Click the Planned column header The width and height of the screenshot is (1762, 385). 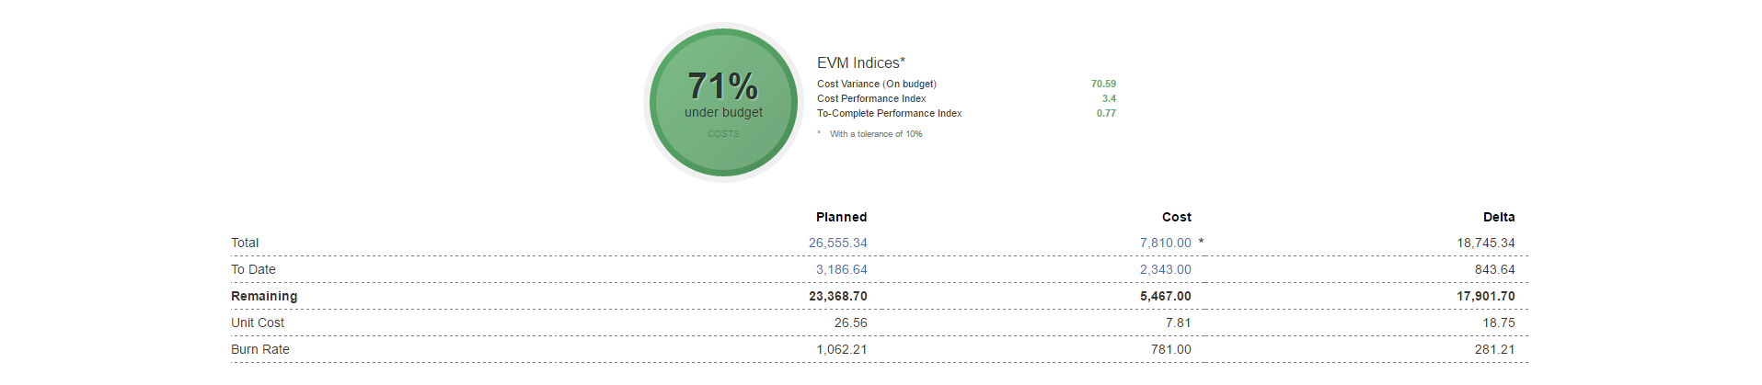[x=841, y=218]
